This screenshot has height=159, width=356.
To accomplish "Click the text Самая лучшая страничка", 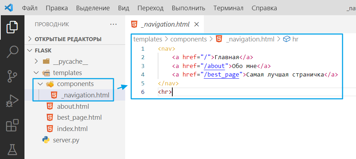I will [285, 75].
